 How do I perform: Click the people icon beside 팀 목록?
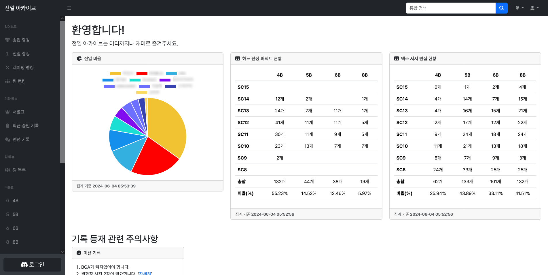[7, 170]
